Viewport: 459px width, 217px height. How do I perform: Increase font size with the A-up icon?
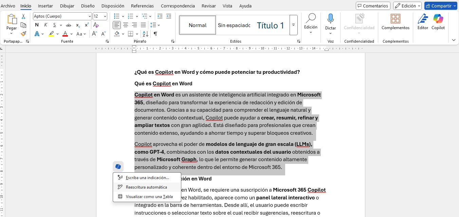click(x=95, y=34)
